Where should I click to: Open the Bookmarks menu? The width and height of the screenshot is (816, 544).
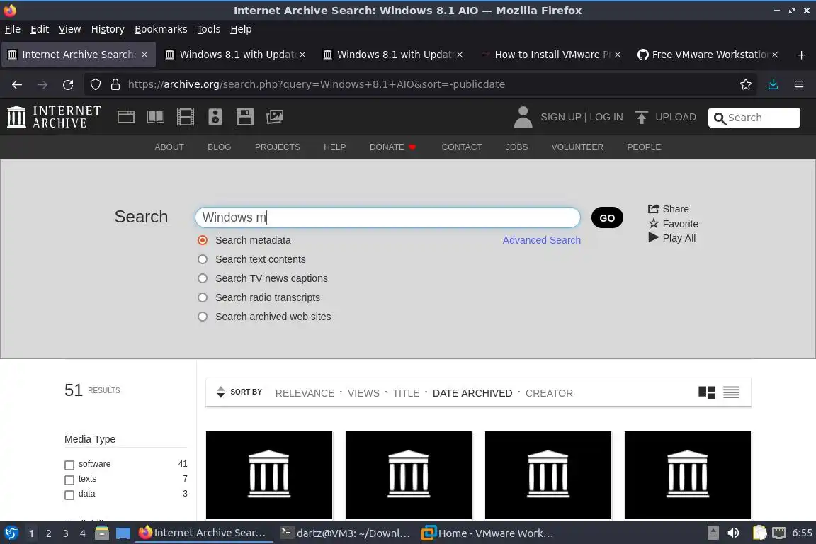pyautogui.click(x=161, y=29)
